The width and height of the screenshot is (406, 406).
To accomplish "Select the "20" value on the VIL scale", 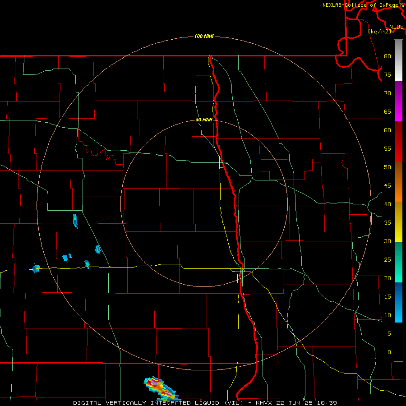I will pos(388,278).
